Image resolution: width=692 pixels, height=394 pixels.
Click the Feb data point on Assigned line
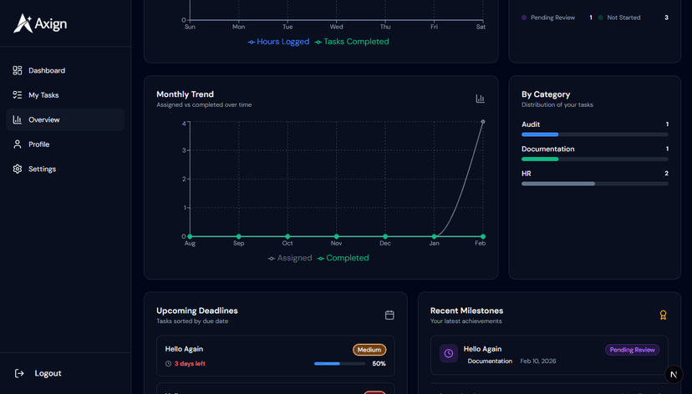point(483,122)
